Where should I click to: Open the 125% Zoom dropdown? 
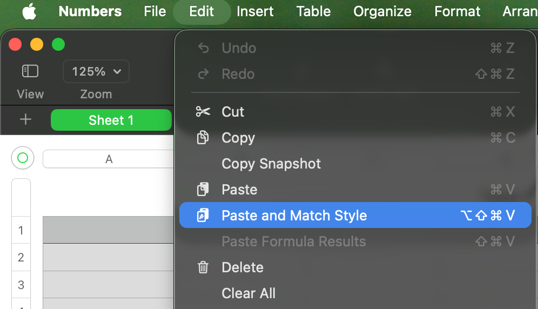click(96, 71)
